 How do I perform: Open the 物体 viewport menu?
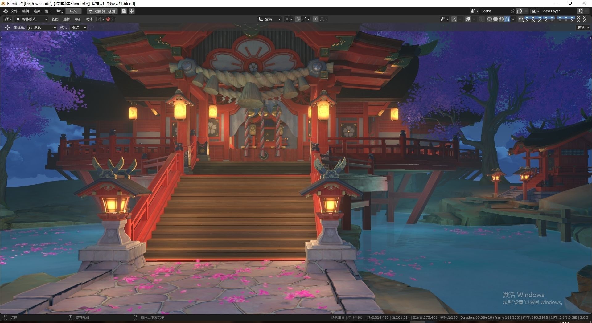[89, 19]
